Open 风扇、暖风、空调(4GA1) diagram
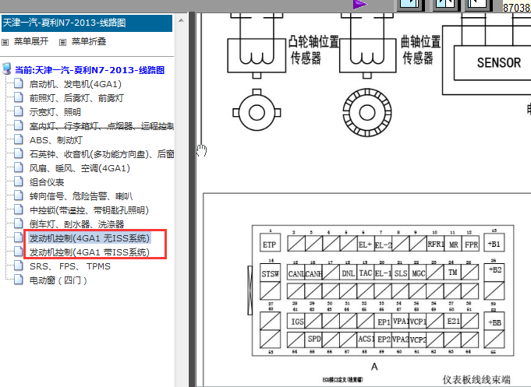Viewport: 531px width, 387px height. click(x=80, y=168)
